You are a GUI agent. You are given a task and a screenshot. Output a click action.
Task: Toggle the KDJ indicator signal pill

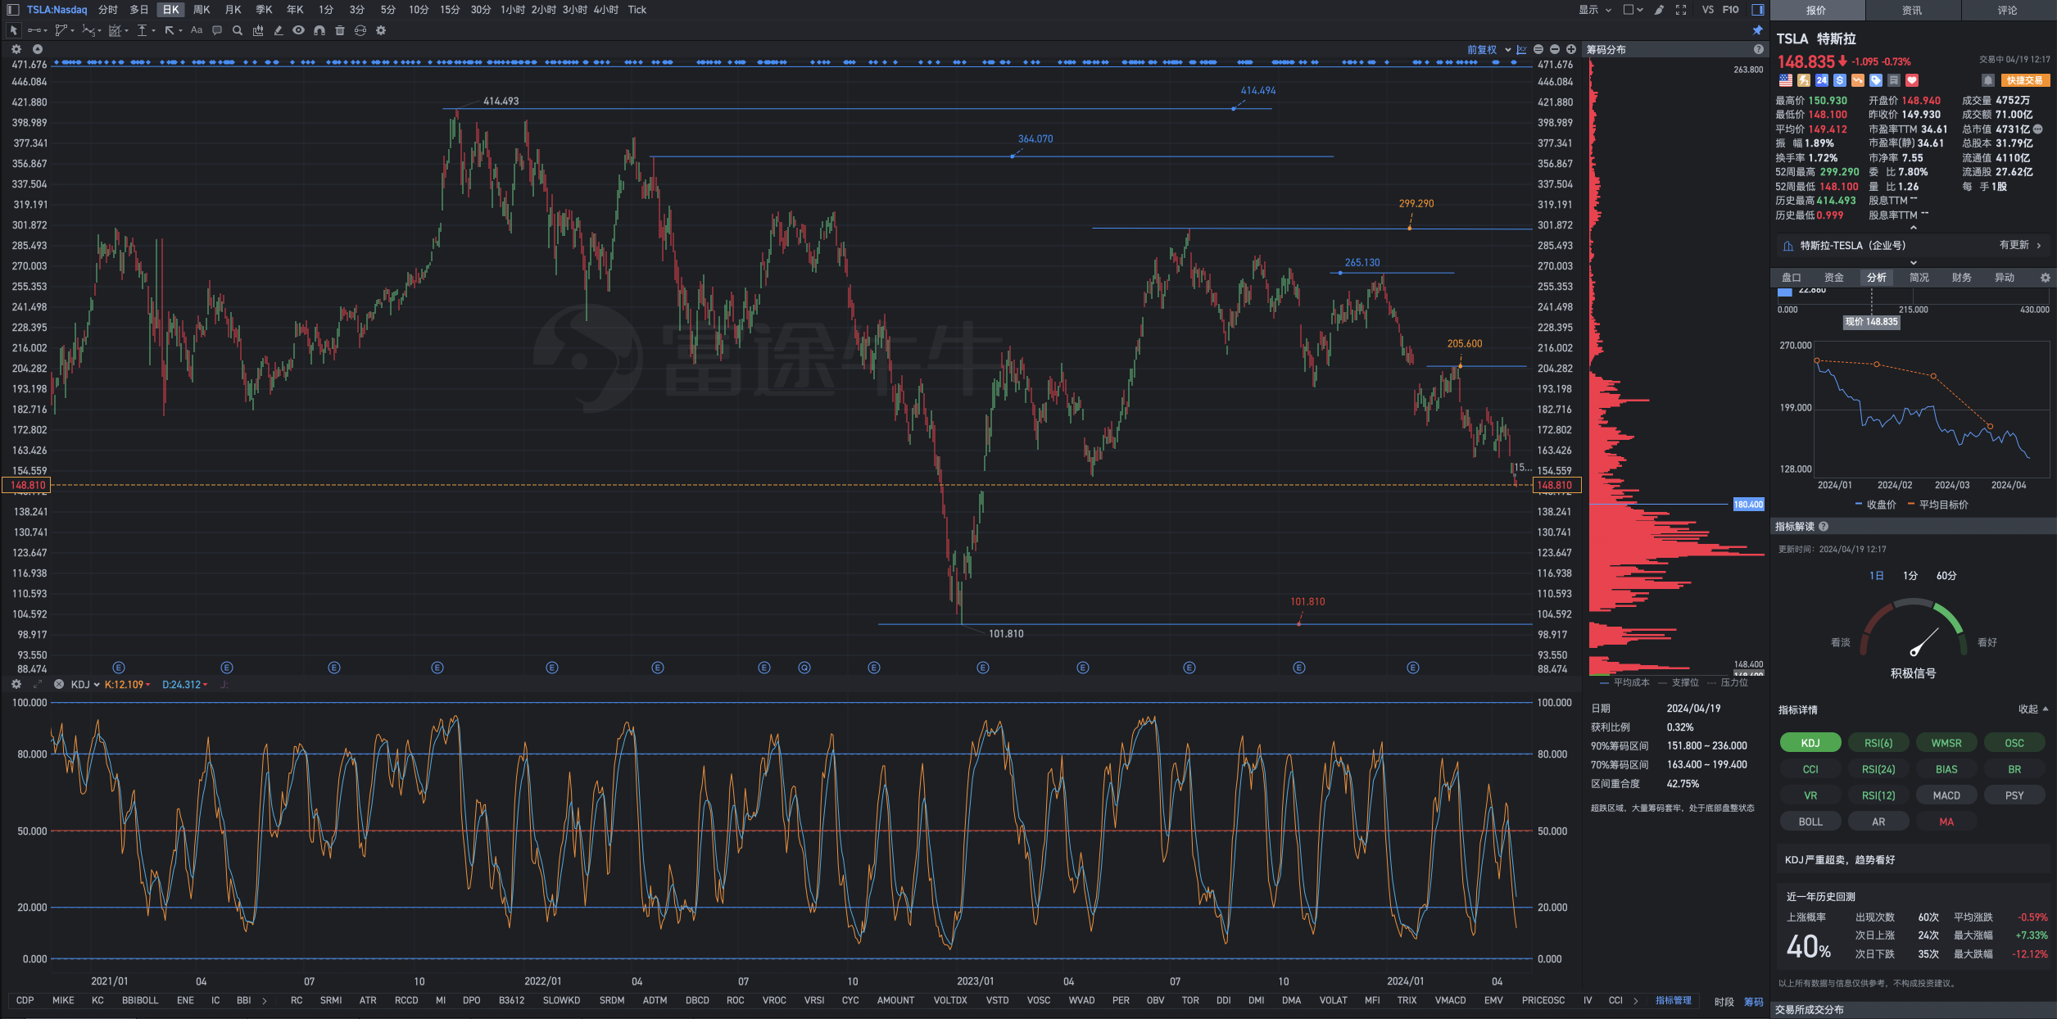pos(1810,743)
